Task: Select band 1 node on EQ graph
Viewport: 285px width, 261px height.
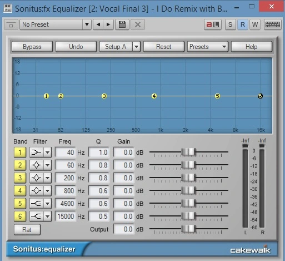Action: pyautogui.click(x=46, y=96)
